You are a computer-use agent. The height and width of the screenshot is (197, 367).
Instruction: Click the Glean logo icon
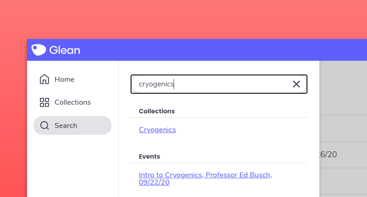pos(38,50)
